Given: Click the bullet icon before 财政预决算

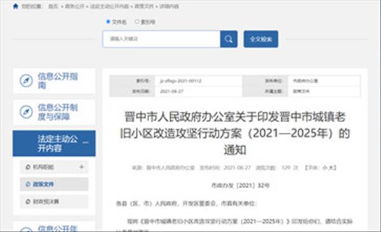Looking at the screenshot, I should pos(28,201).
